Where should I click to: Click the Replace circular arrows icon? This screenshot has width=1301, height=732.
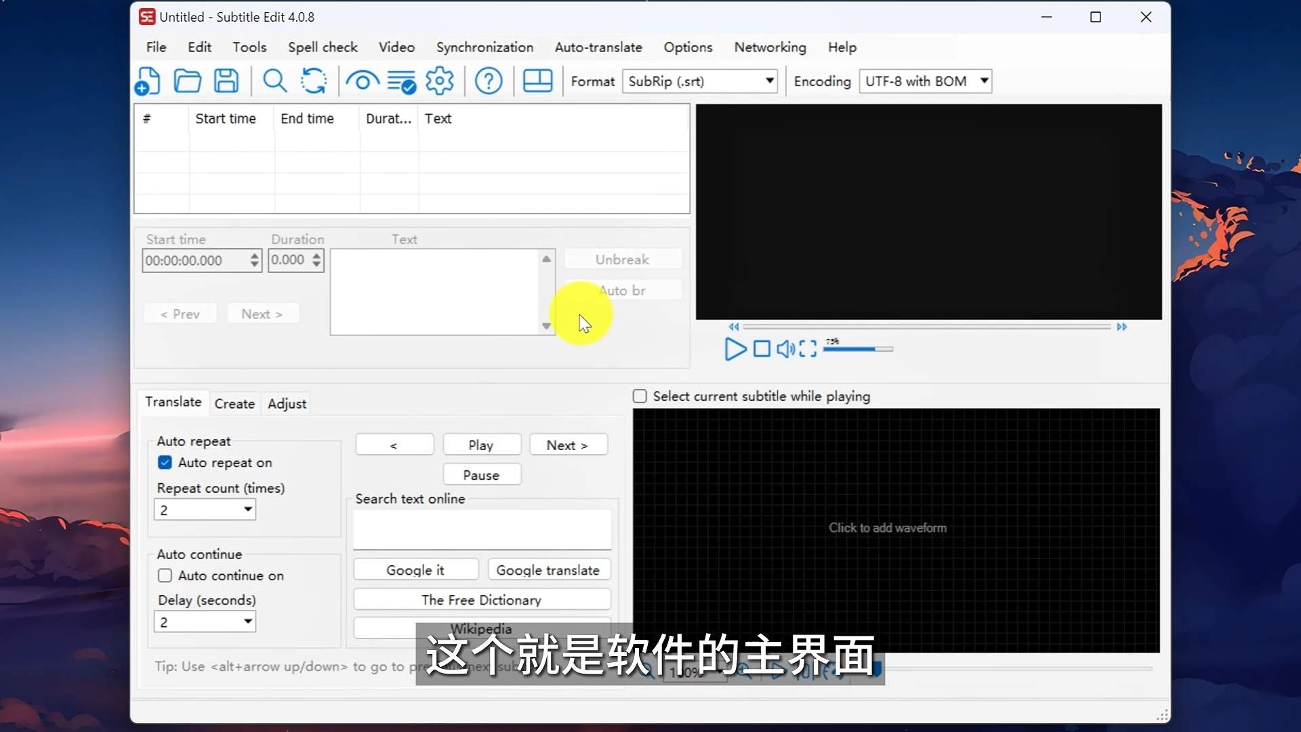314,81
